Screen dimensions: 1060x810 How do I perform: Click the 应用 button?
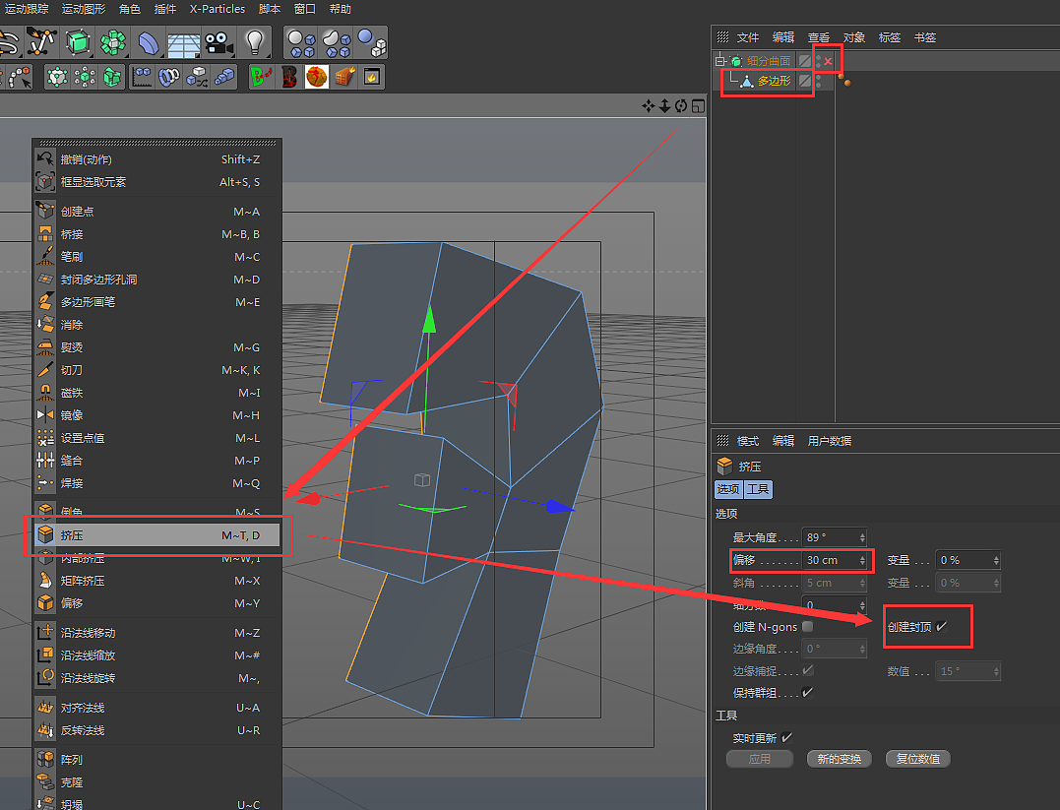point(759,759)
